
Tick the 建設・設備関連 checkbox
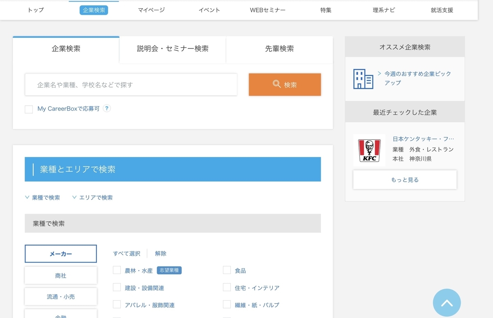[117, 287]
